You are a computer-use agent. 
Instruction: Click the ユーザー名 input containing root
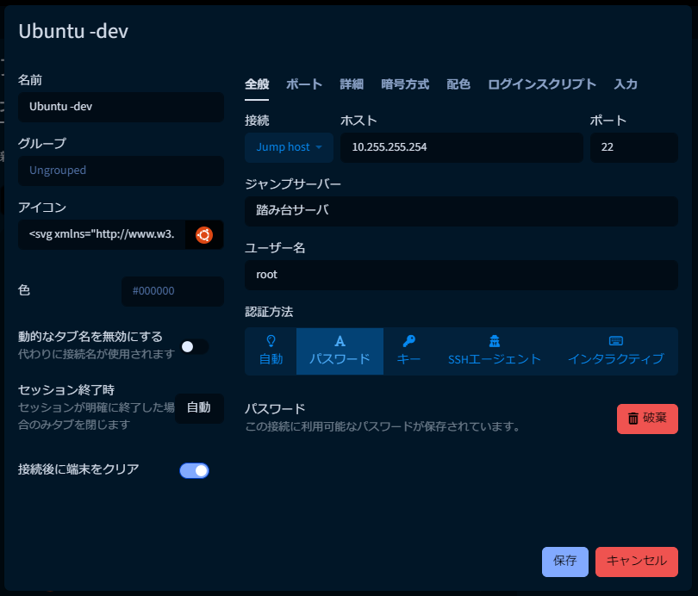(x=461, y=275)
